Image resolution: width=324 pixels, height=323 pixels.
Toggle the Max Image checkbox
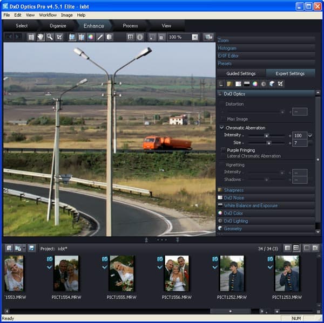222,119
